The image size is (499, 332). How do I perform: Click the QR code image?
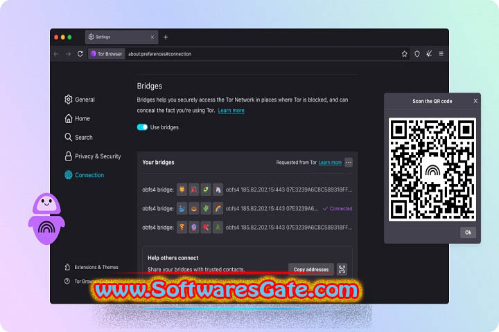[x=432, y=169]
